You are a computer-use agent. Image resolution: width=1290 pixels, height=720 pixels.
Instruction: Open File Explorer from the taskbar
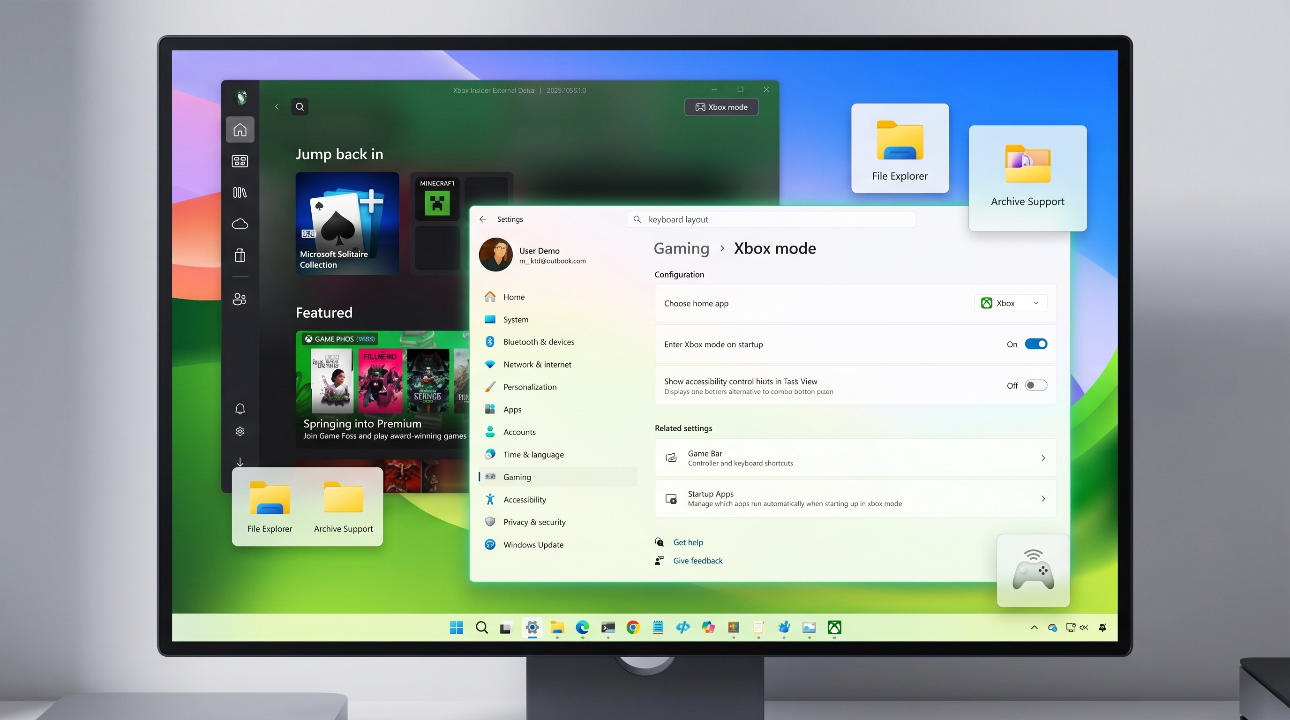coord(557,627)
